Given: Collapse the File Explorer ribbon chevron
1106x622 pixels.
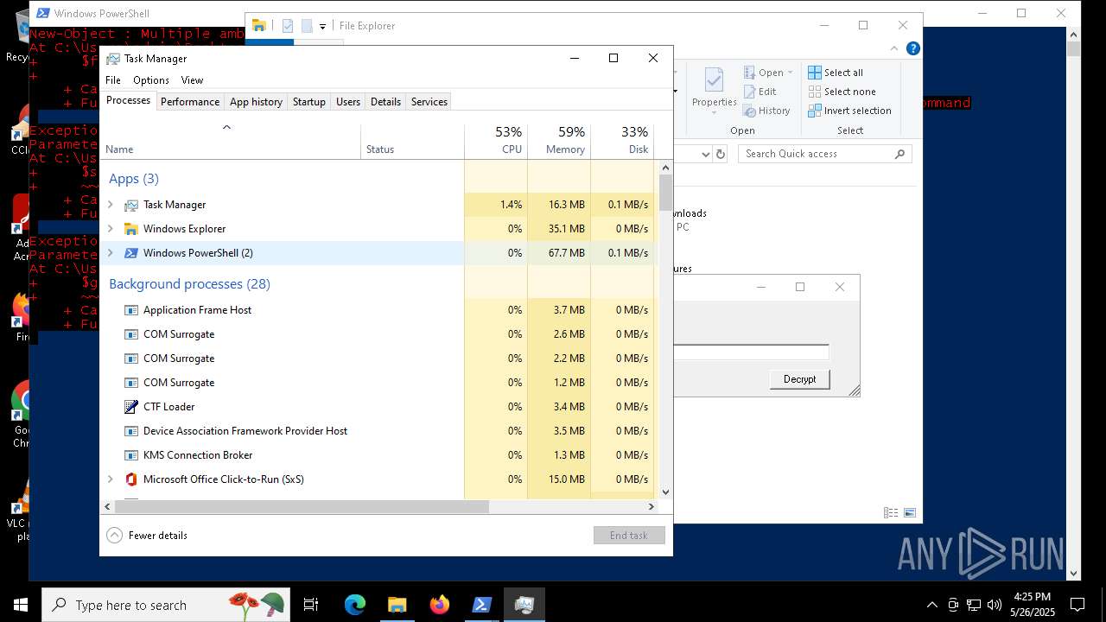Looking at the screenshot, I should [894, 49].
